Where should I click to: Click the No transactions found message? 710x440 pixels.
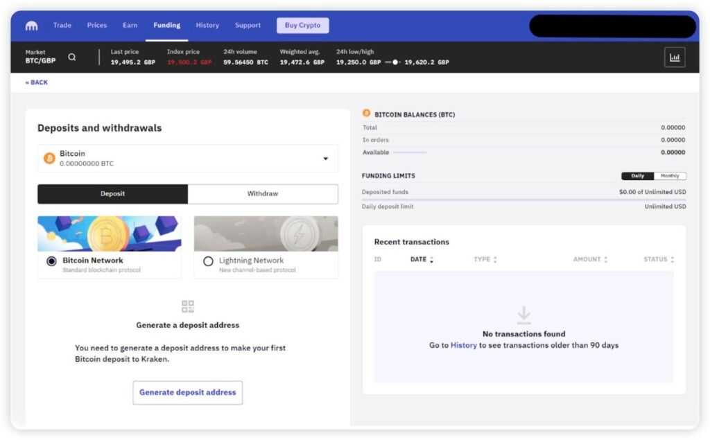(x=524, y=334)
